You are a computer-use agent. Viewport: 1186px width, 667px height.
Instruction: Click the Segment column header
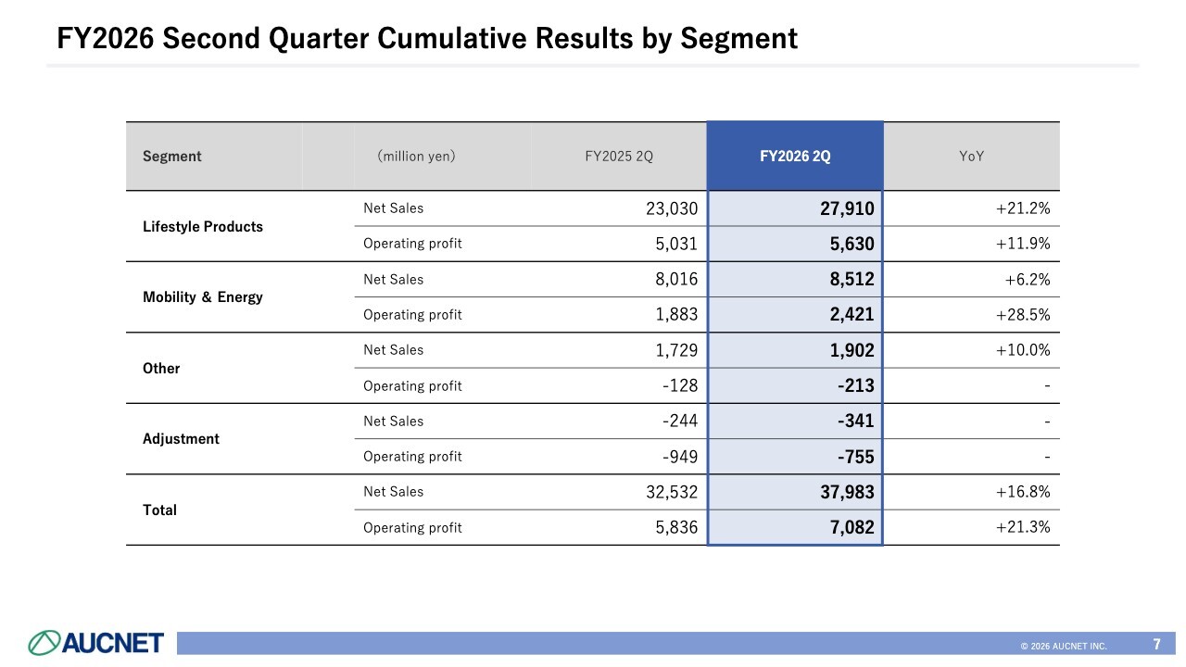pyautogui.click(x=172, y=157)
